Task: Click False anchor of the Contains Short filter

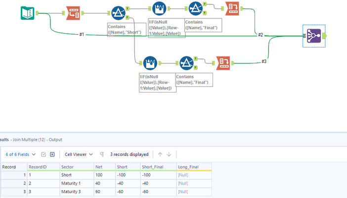Action: [x=128, y=17]
